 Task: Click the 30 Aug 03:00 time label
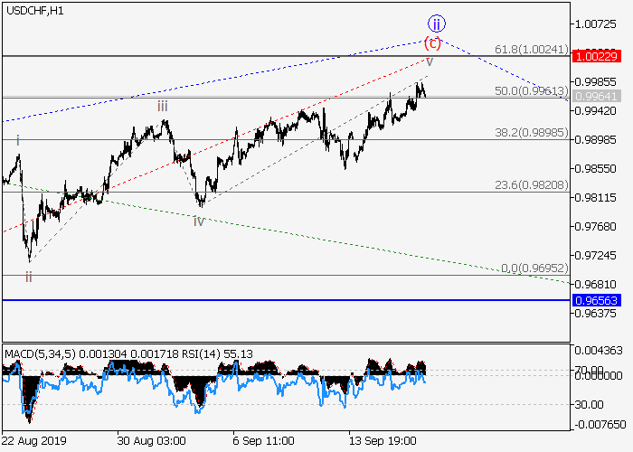[151, 440]
